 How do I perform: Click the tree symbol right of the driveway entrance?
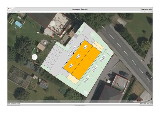click(x=92, y=34)
